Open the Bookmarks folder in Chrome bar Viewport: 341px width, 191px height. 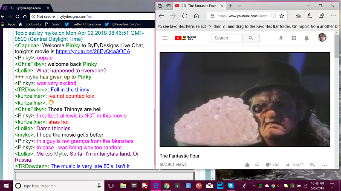coord(30,24)
